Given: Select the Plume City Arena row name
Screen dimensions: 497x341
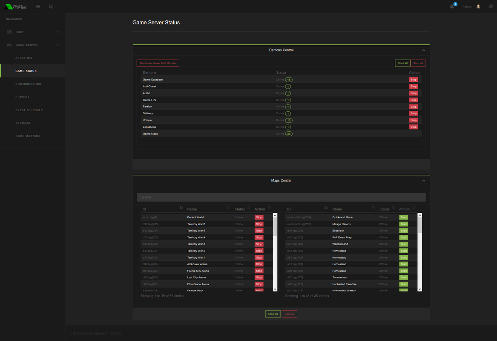Looking at the screenshot, I should coord(198,271).
